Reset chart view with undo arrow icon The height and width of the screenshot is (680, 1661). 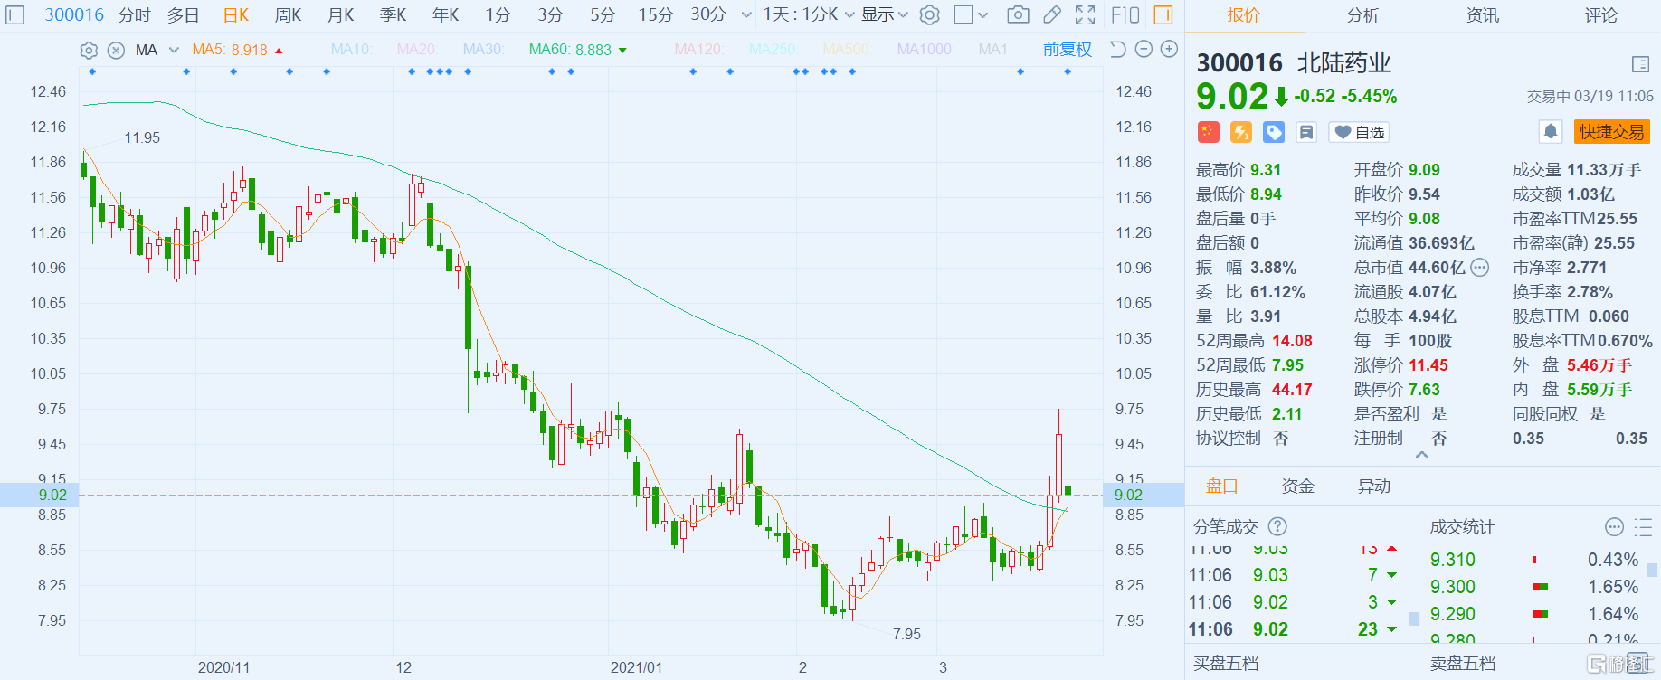tap(1118, 50)
